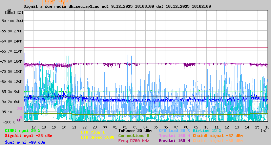
Task: Click the green CINR legend label
Action: 23,130
